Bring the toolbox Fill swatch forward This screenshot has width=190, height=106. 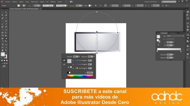point(3,54)
